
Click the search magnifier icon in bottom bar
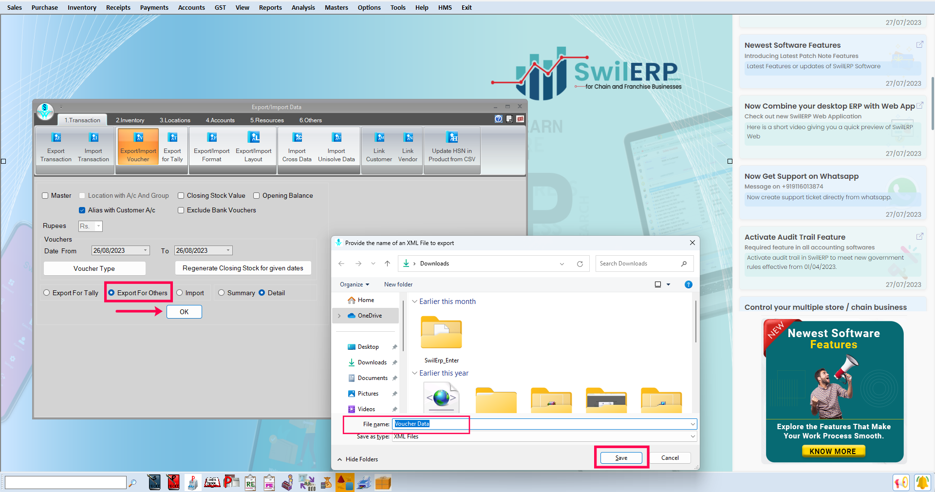tap(132, 483)
